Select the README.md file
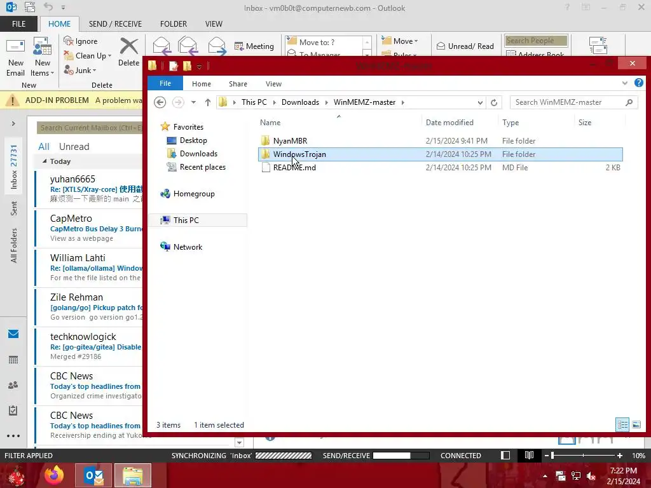Screen dimensions: 651x488 pyautogui.click(x=440, y=168)
